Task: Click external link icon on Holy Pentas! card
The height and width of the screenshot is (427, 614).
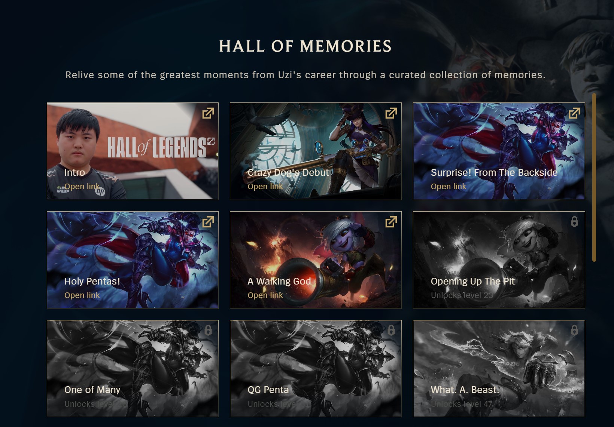Action: click(208, 222)
